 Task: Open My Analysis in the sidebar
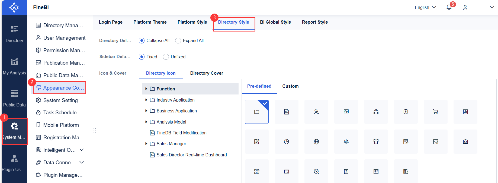pos(14,67)
